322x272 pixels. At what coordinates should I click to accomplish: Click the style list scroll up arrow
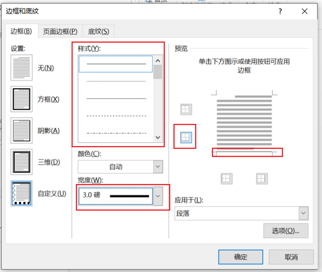(x=158, y=61)
